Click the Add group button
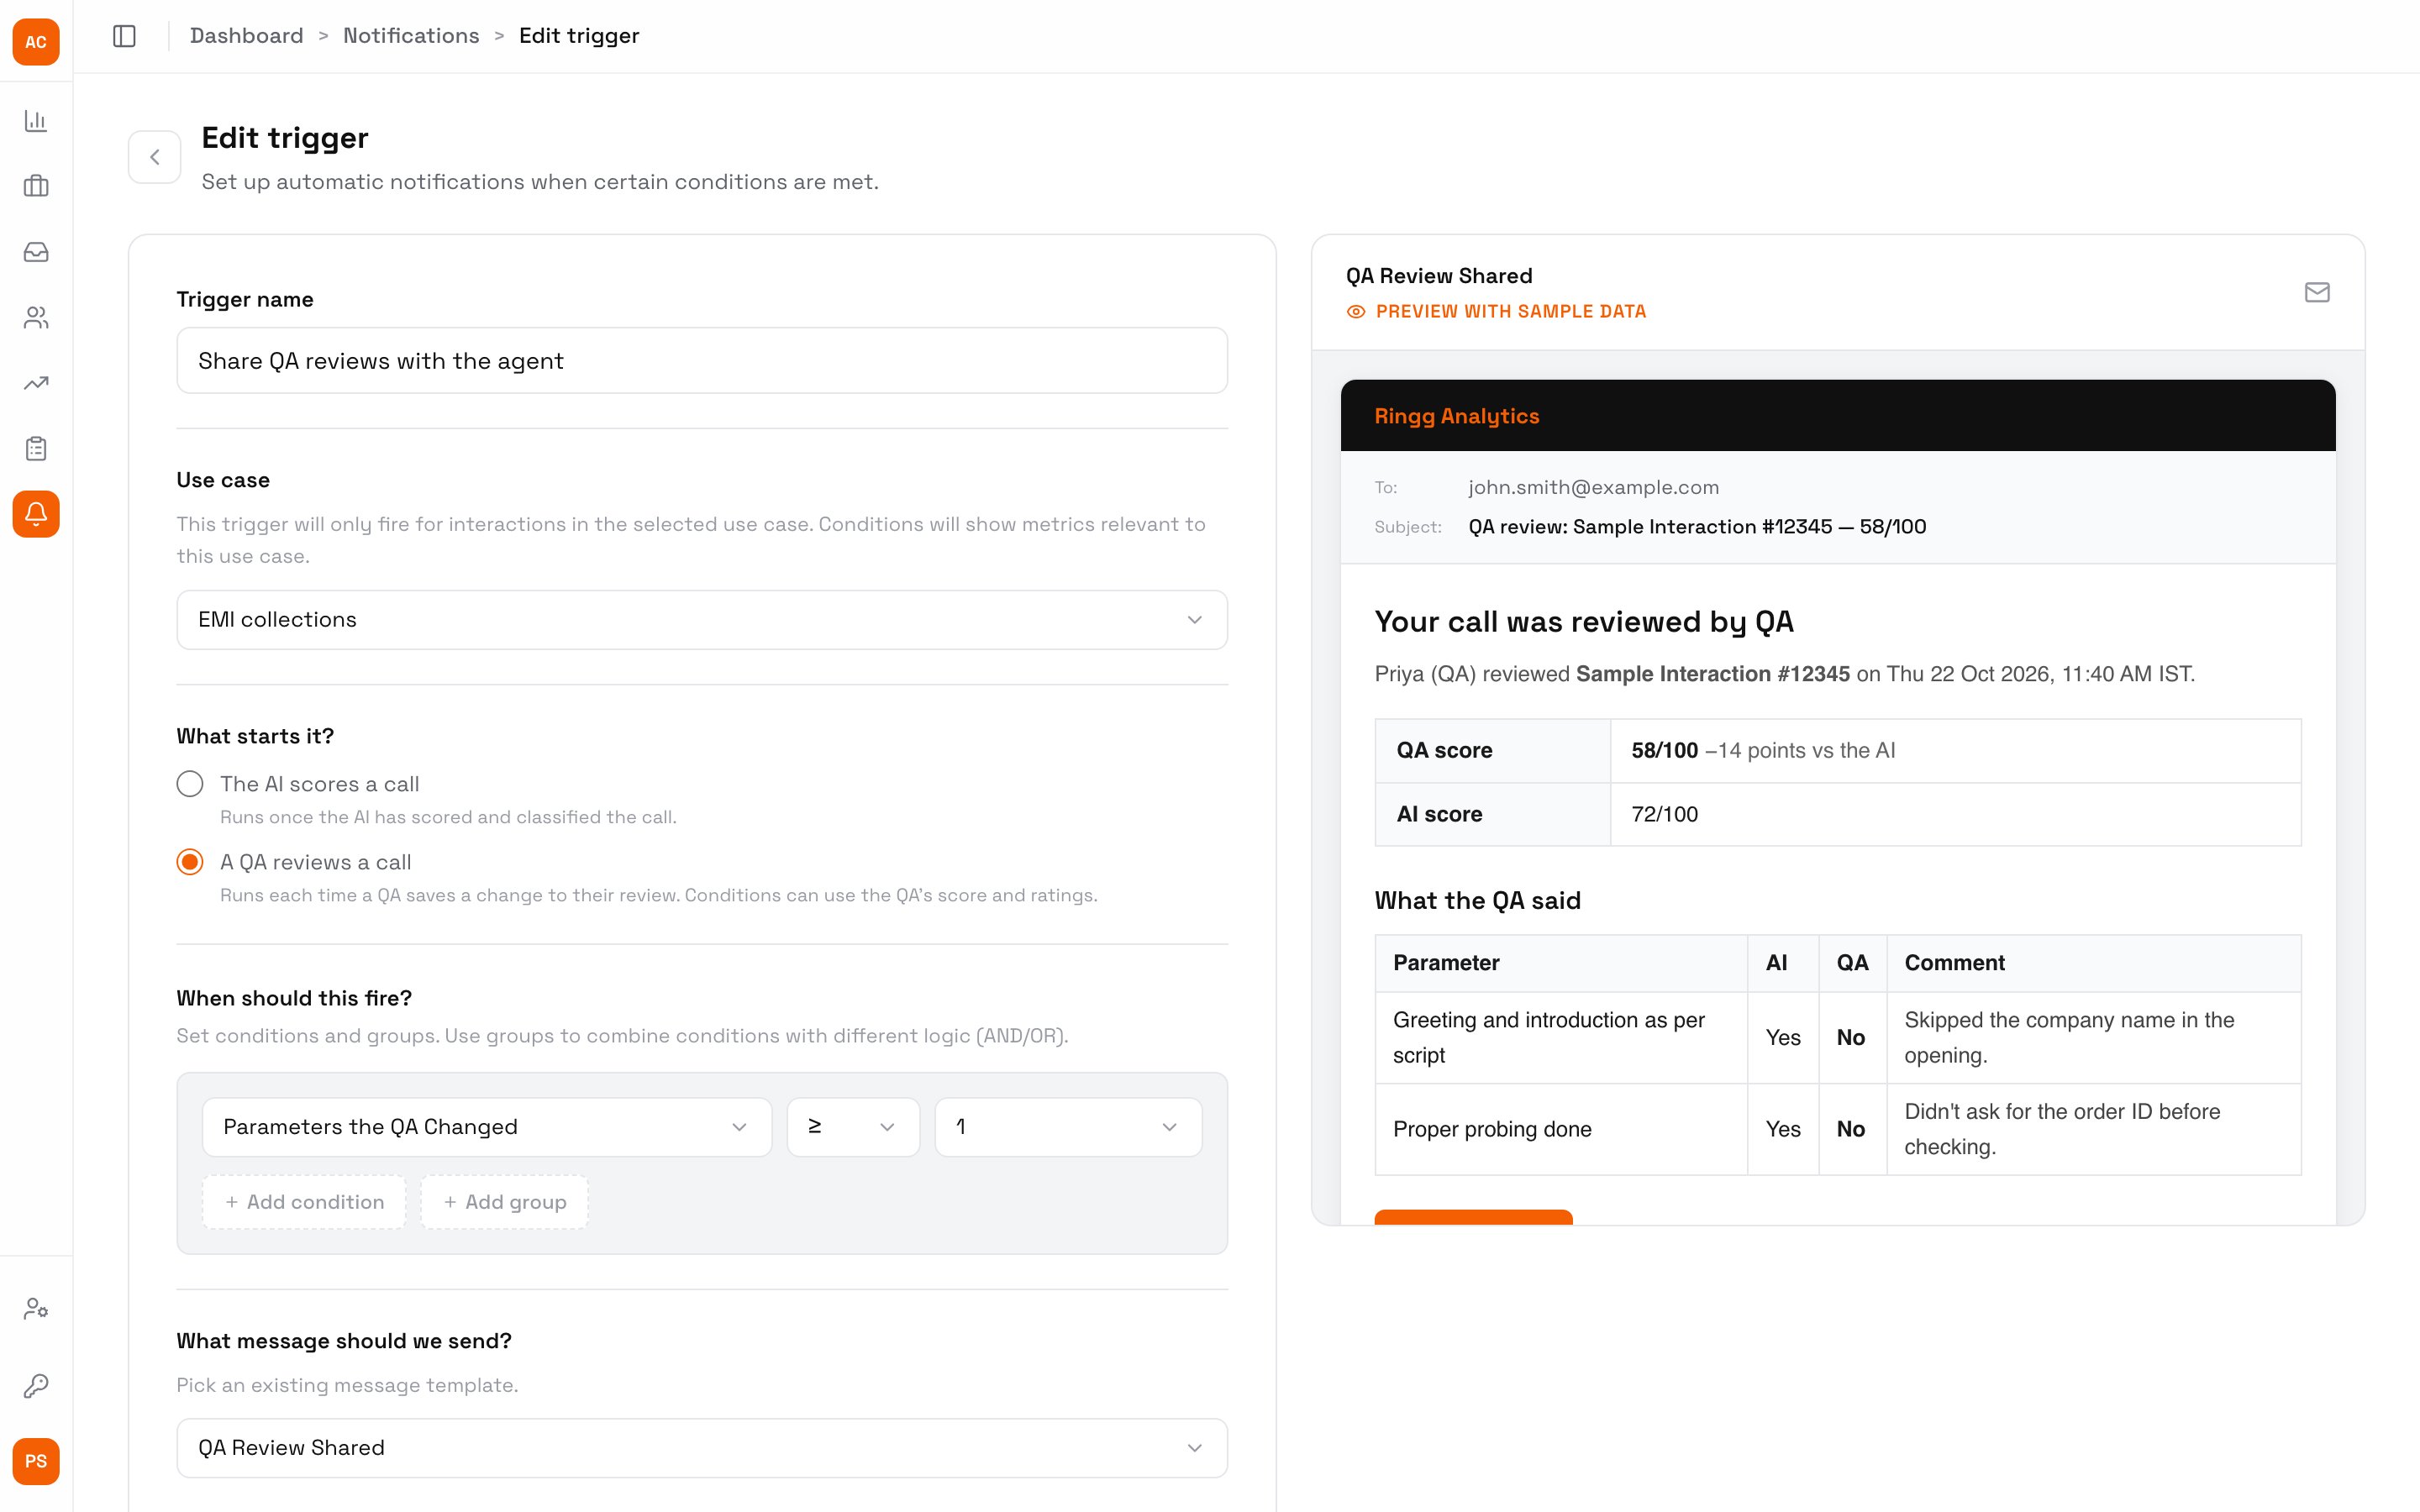 click(504, 1202)
